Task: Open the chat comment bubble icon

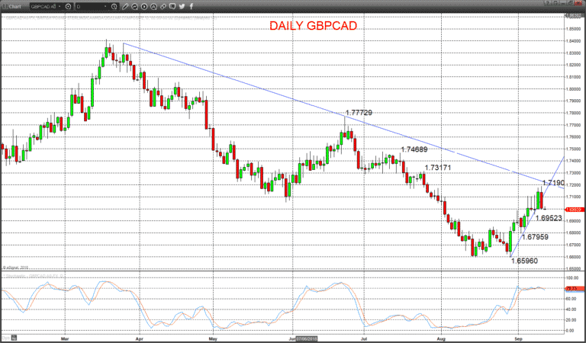Action: 172,6
